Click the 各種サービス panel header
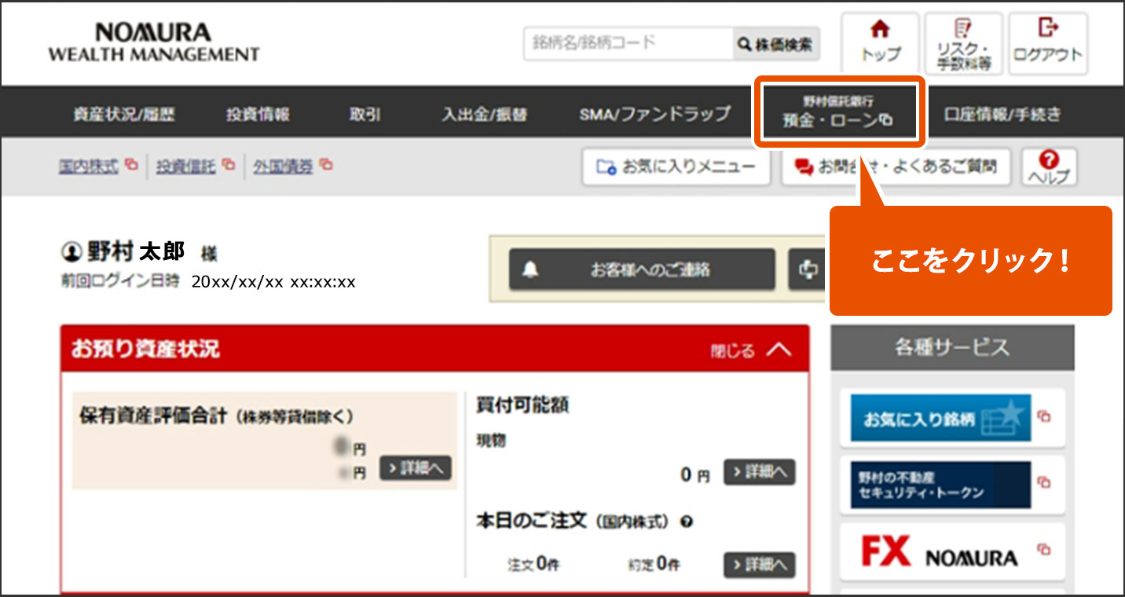The image size is (1125, 597). pos(952,348)
